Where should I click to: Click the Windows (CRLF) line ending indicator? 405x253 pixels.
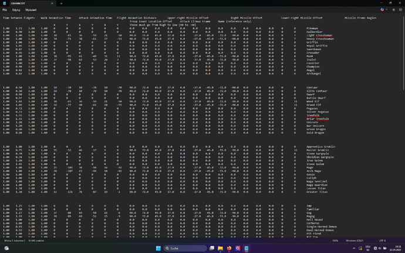pos(355,241)
